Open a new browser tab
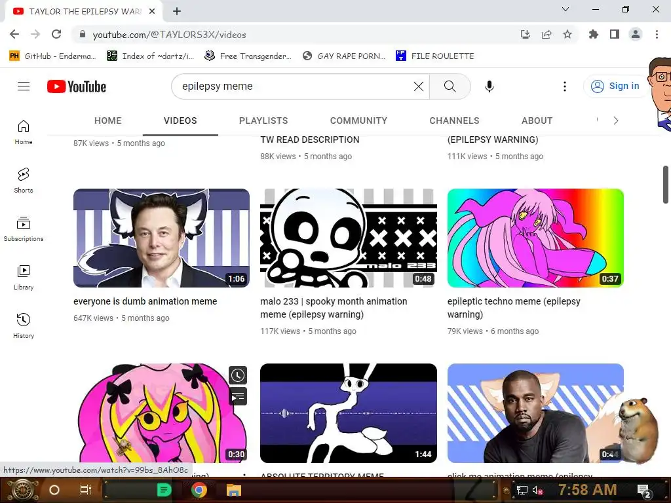Screen dimensions: 671x503 click(177, 12)
